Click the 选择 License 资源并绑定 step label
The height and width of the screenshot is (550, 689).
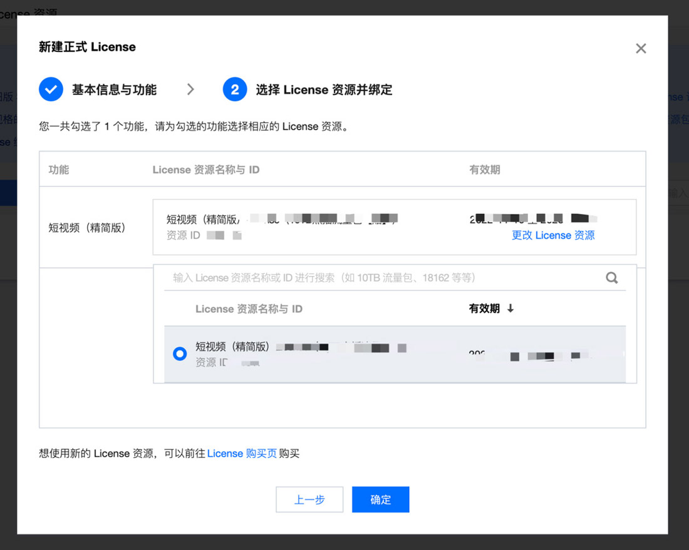coord(324,89)
